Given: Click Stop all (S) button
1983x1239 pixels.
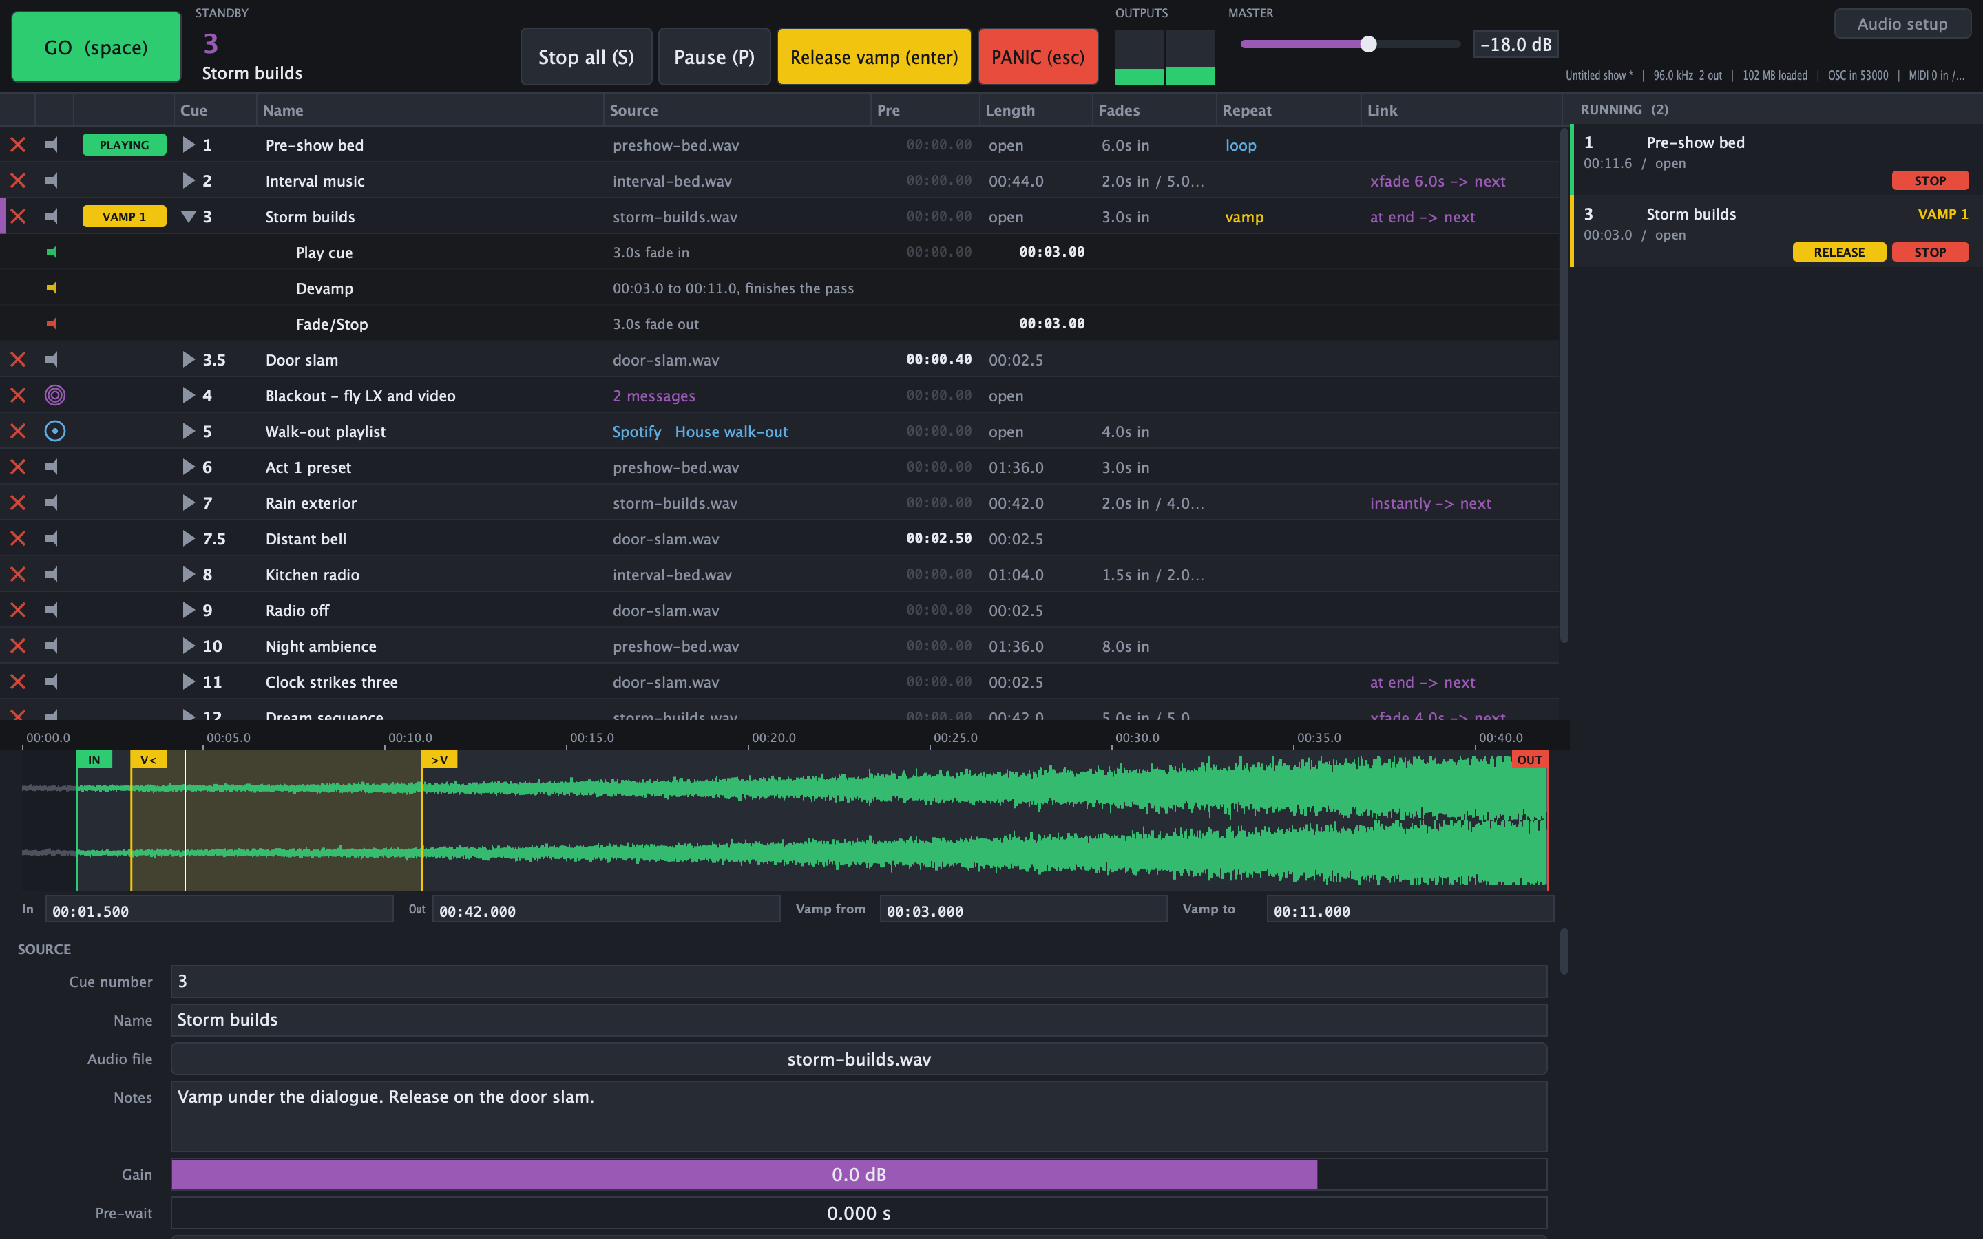Looking at the screenshot, I should (586, 56).
